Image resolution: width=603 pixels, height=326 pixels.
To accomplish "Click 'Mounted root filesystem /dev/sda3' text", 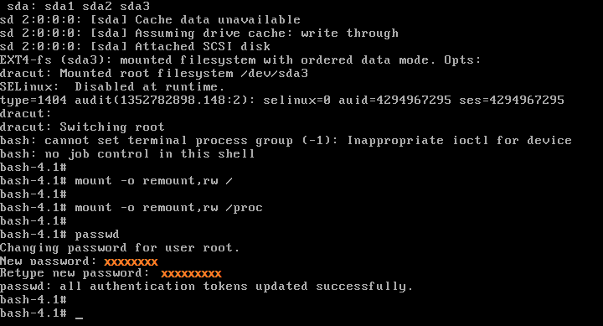I will (x=183, y=74).
